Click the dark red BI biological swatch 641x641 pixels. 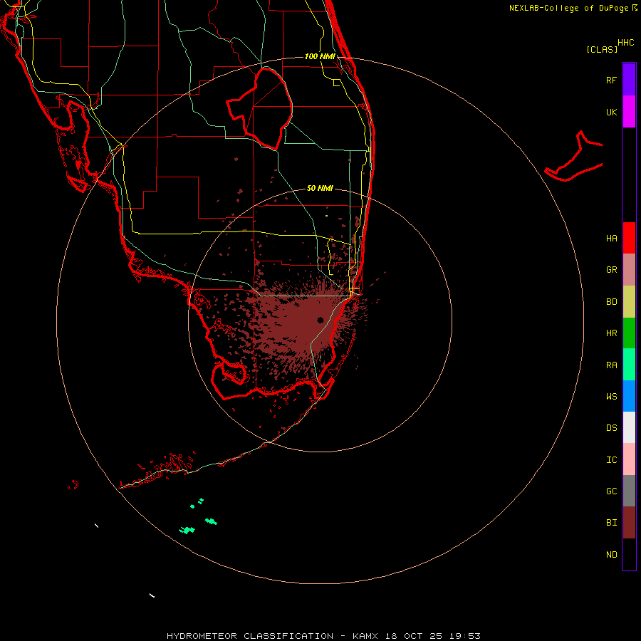click(x=629, y=523)
